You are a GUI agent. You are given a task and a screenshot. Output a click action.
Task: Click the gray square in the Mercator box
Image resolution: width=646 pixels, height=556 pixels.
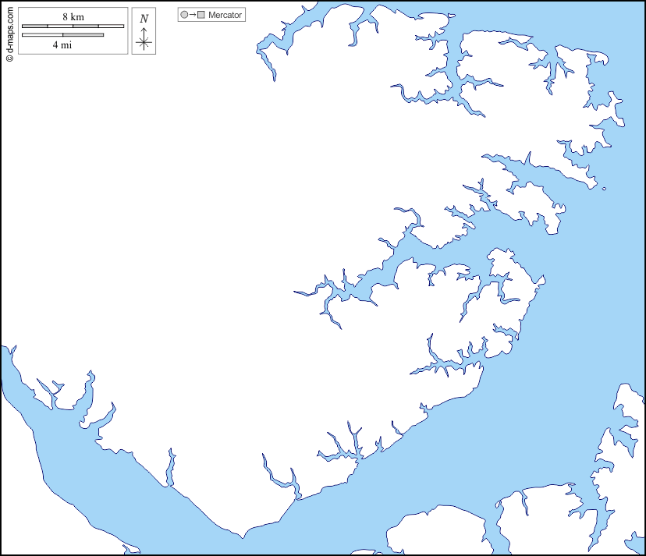[x=201, y=15]
